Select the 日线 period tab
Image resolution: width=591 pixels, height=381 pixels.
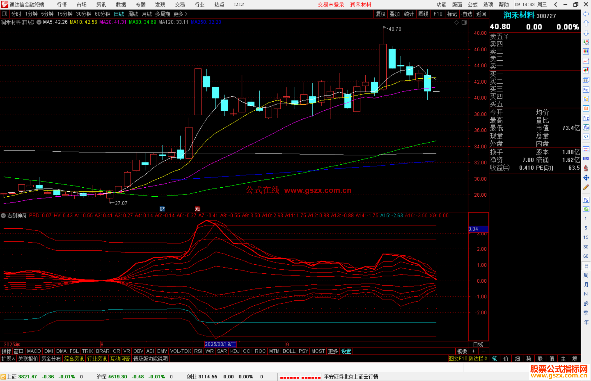pyautogui.click(x=119, y=14)
